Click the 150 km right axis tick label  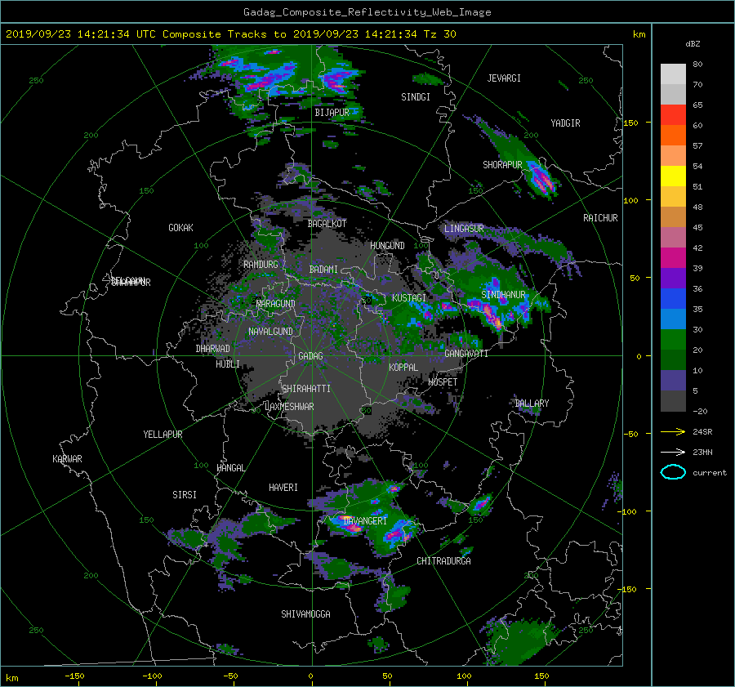point(630,123)
